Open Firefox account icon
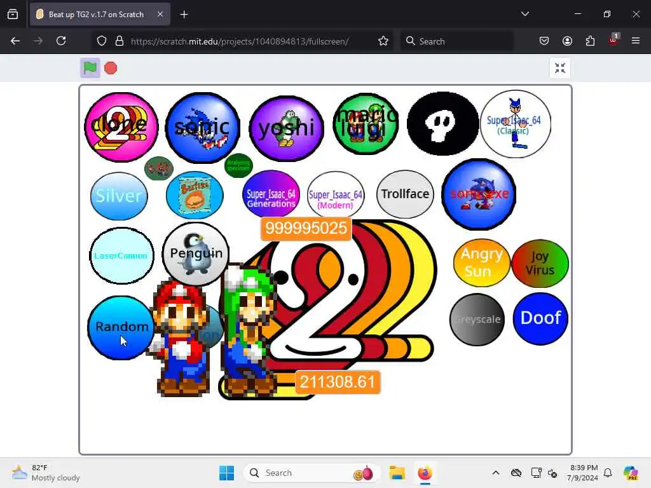 (567, 41)
